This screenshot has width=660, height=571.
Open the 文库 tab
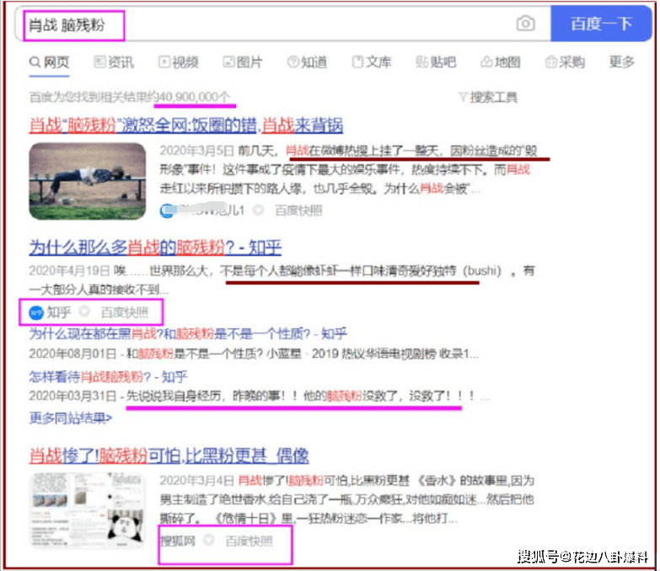372,62
